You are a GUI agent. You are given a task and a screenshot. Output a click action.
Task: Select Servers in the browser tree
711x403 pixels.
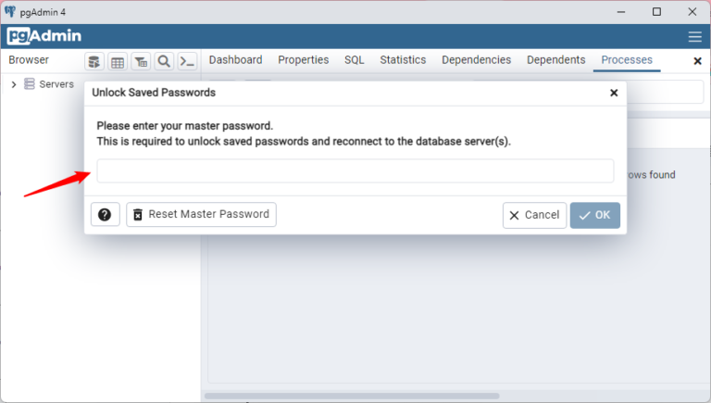coord(56,84)
